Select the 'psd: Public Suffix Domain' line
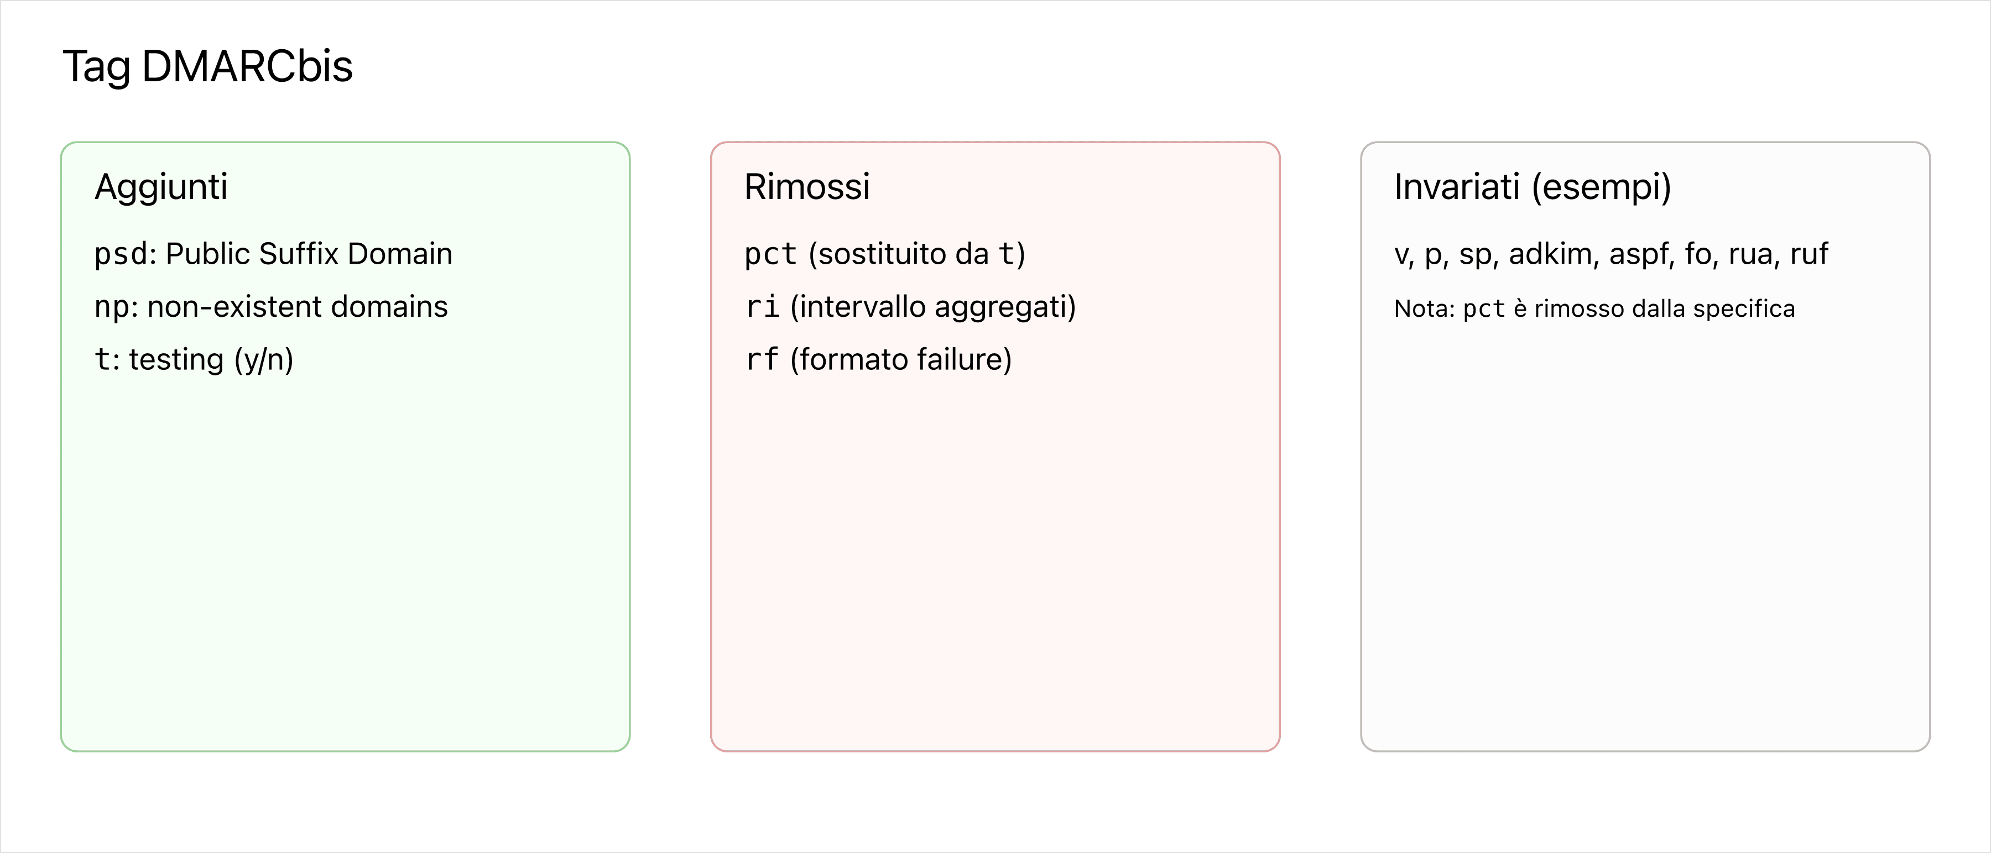The height and width of the screenshot is (853, 1991). click(x=273, y=254)
